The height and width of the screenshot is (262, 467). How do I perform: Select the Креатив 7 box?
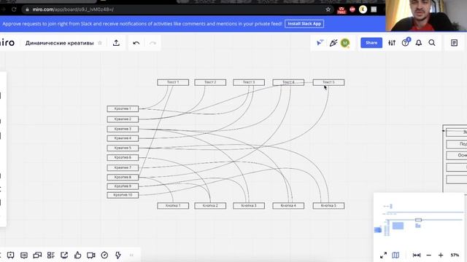(x=123, y=167)
